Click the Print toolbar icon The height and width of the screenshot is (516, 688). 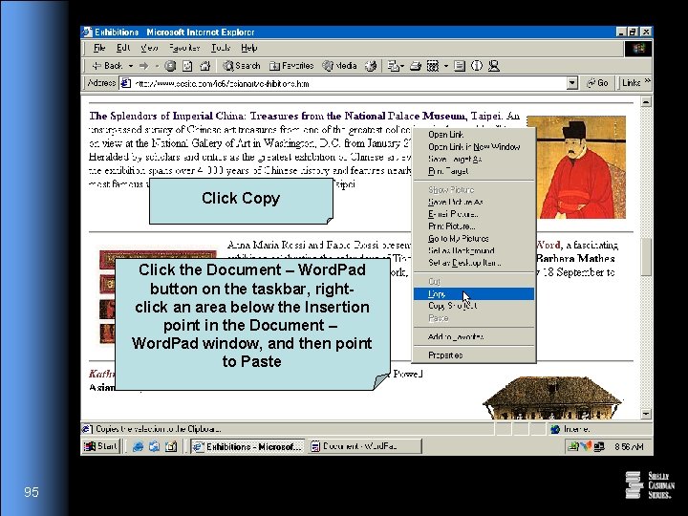click(415, 66)
